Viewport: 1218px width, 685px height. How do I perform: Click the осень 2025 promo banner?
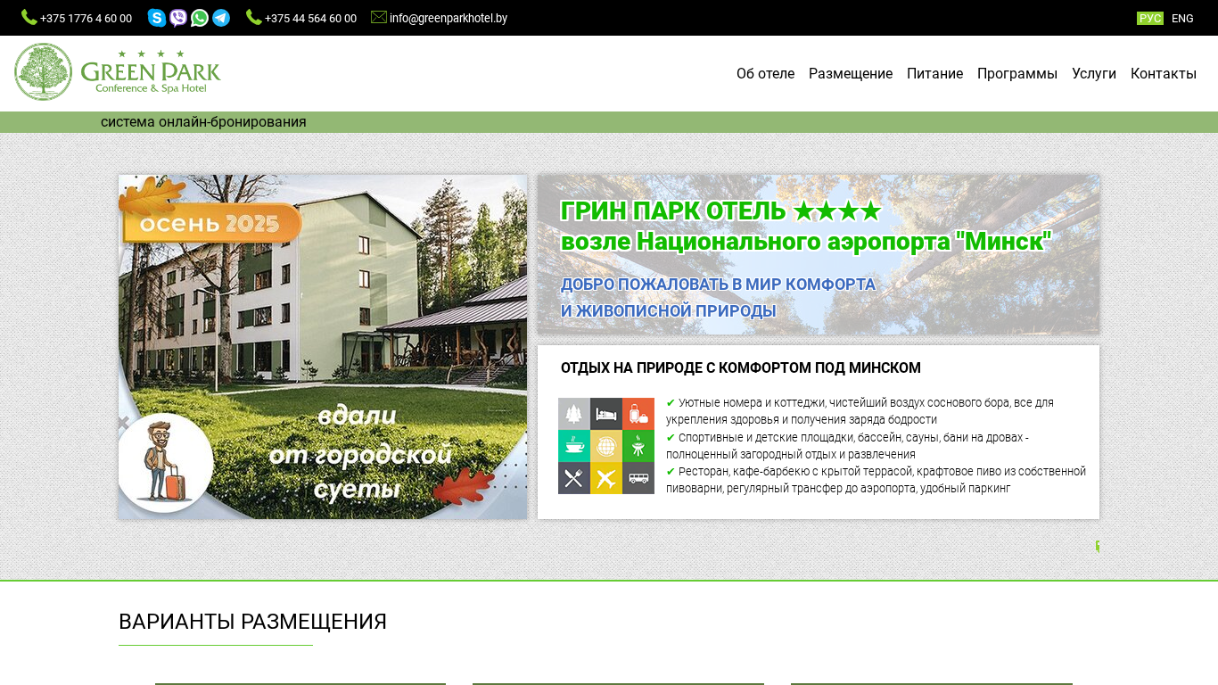point(323,347)
